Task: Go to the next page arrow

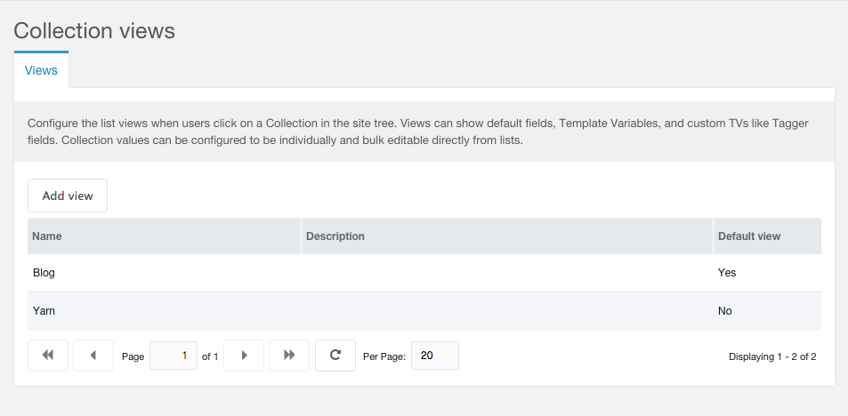Action: pyautogui.click(x=244, y=356)
